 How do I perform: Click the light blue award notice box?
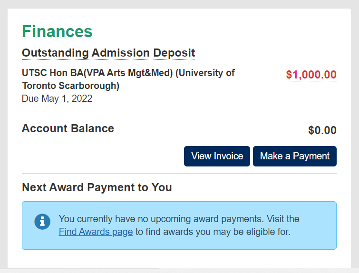click(x=179, y=225)
